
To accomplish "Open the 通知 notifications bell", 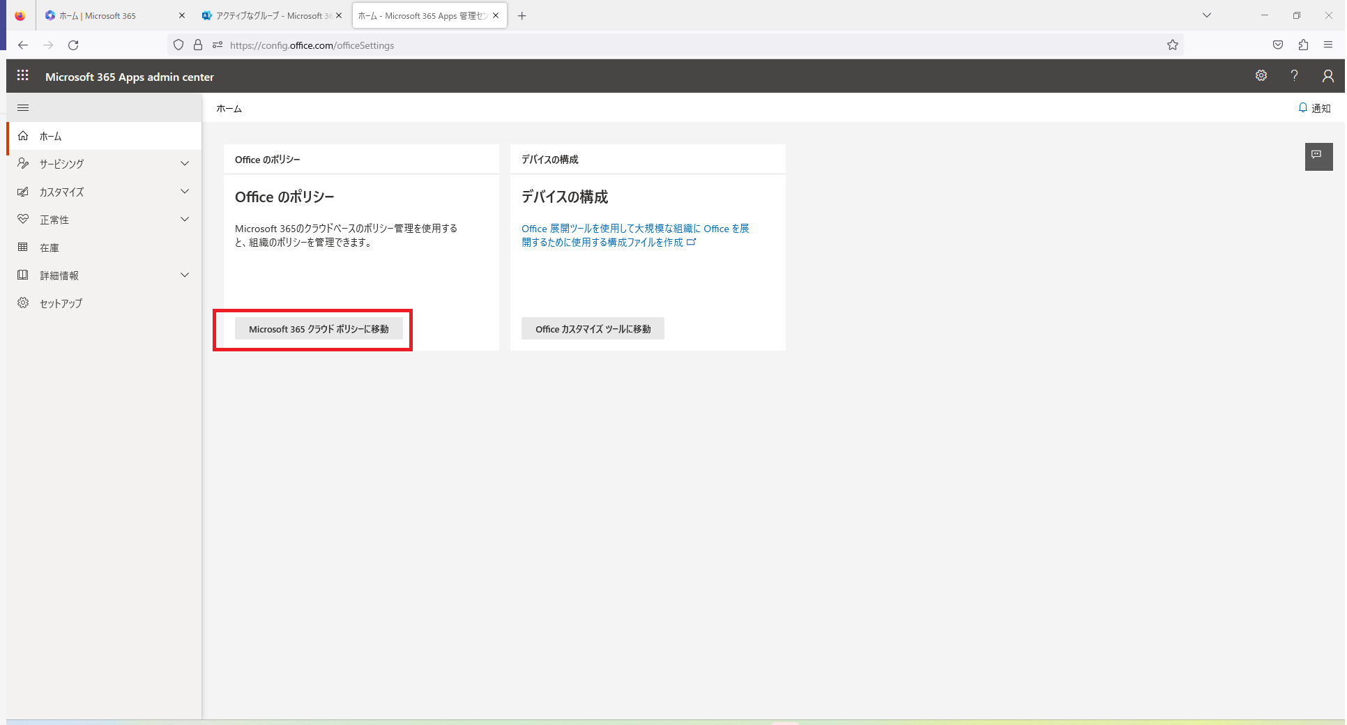I will coord(1314,108).
